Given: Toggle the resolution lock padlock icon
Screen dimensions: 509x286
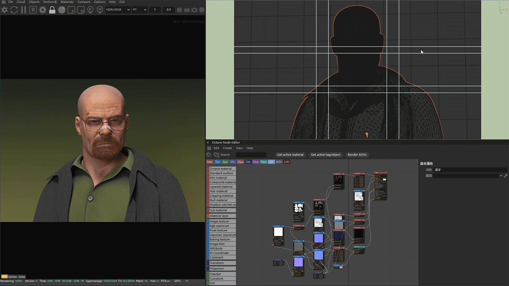Looking at the screenshot, I should (x=52, y=10).
